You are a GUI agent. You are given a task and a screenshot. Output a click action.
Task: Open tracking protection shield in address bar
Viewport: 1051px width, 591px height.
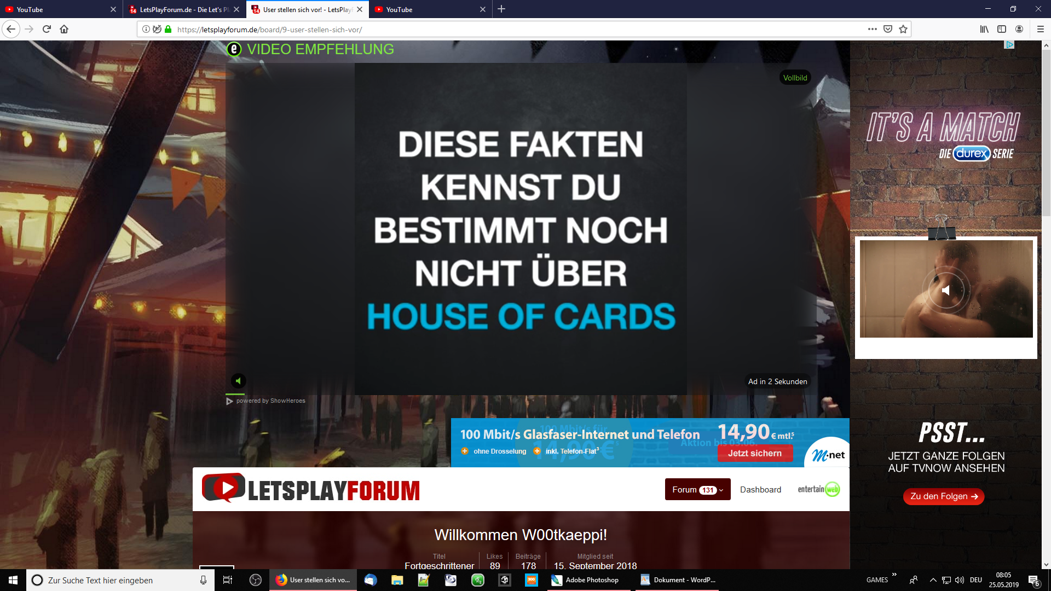coord(157,29)
